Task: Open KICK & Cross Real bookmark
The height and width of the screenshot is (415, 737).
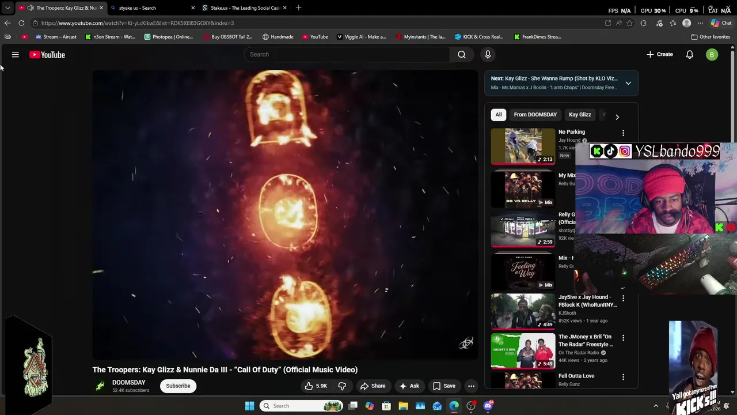Action: 478,37
